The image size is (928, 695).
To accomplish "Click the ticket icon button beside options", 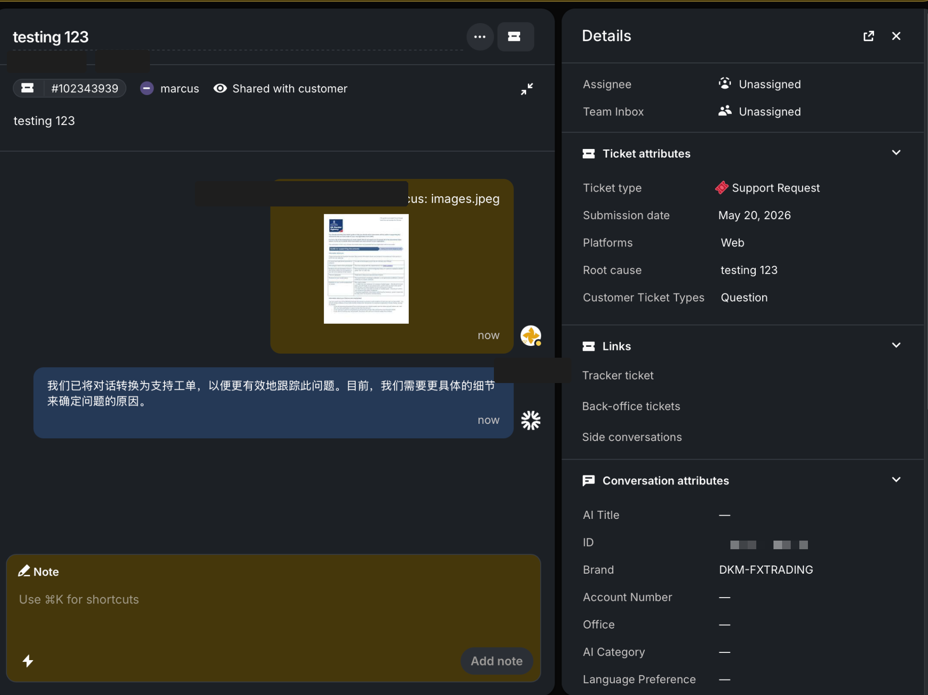I will tap(515, 37).
